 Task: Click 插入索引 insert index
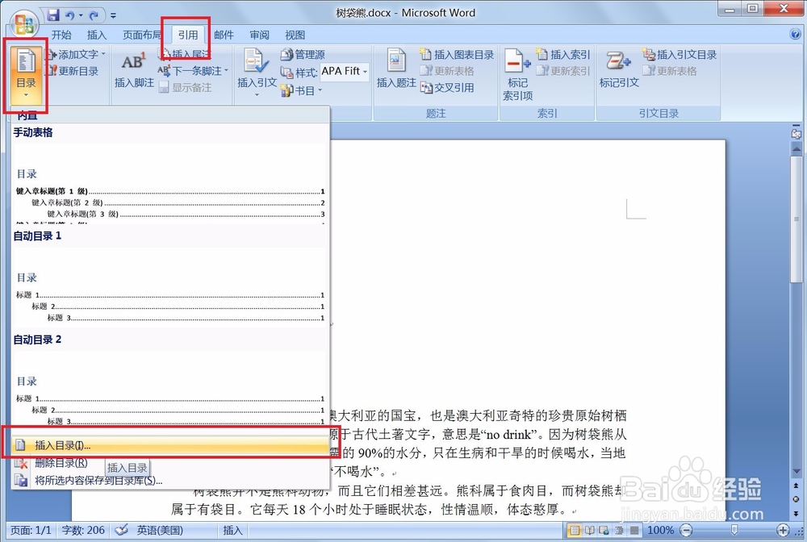[x=563, y=55]
